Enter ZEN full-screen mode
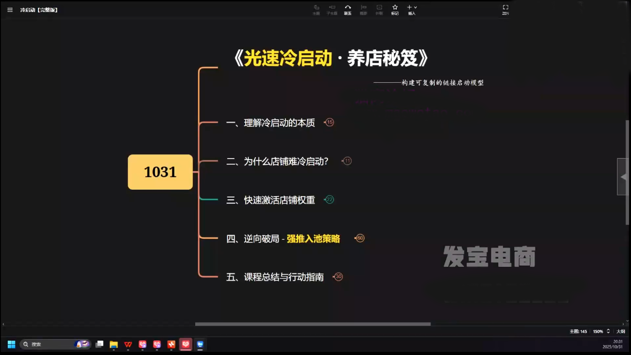The image size is (631, 355). point(505,9)
